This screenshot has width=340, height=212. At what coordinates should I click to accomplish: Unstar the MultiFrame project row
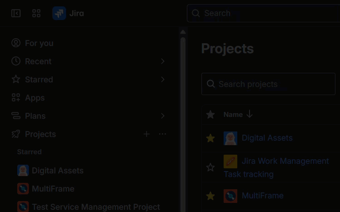pos(210,196)
